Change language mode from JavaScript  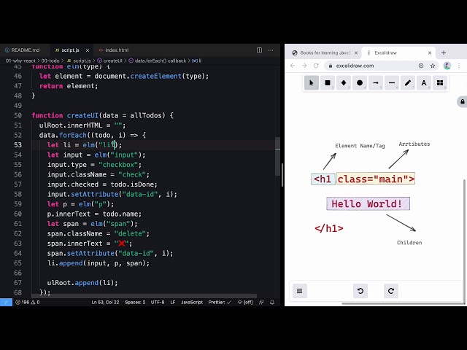point(192,302)
